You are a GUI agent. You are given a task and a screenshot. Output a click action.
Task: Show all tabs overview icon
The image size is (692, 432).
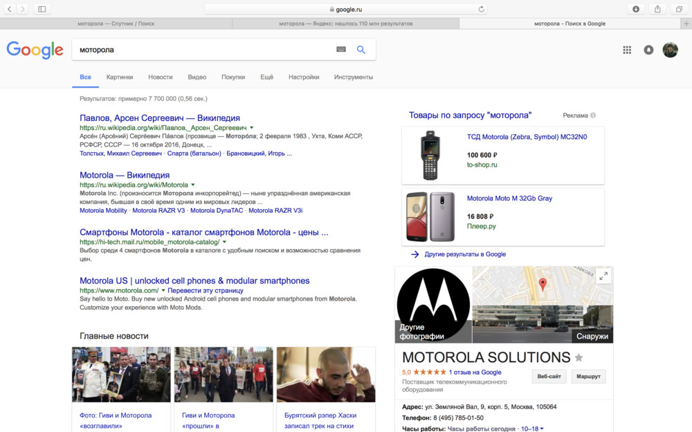[x=679, y=9]
